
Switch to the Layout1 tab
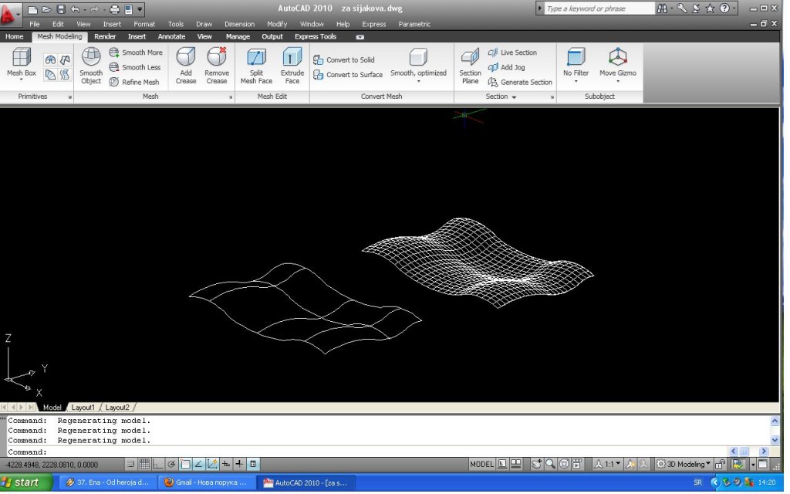(x=83, y=407)
